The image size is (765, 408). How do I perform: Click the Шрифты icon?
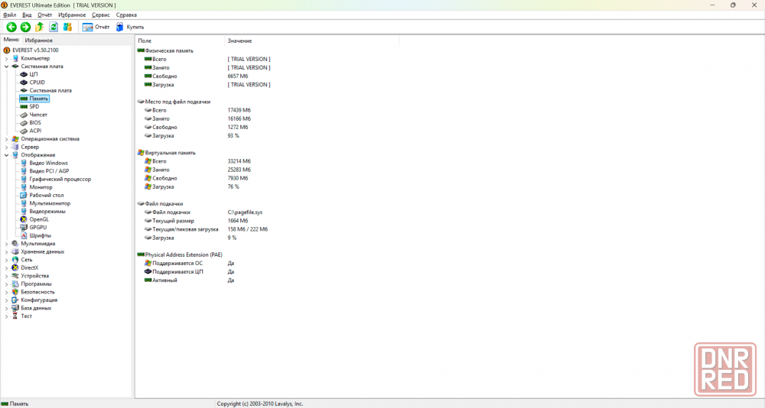click(24, 235)
